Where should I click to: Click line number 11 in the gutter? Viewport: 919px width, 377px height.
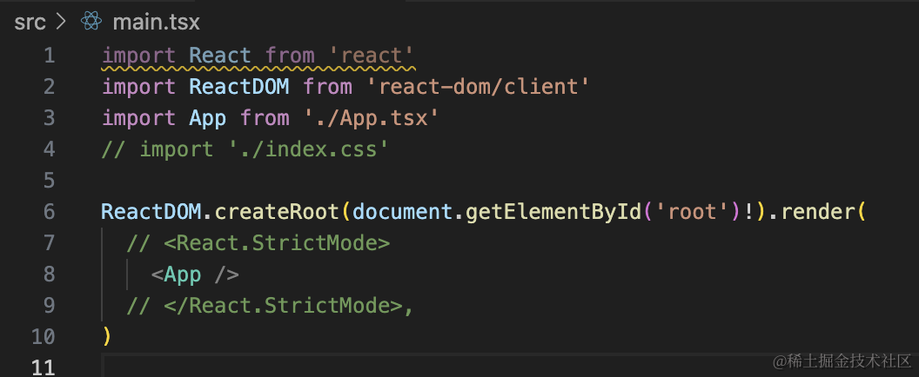[44, 367]
